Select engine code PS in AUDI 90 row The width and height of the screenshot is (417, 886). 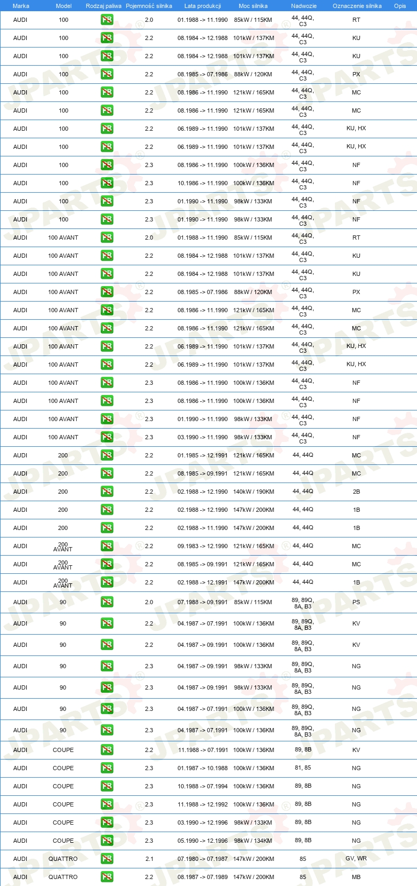pos(356,602)
